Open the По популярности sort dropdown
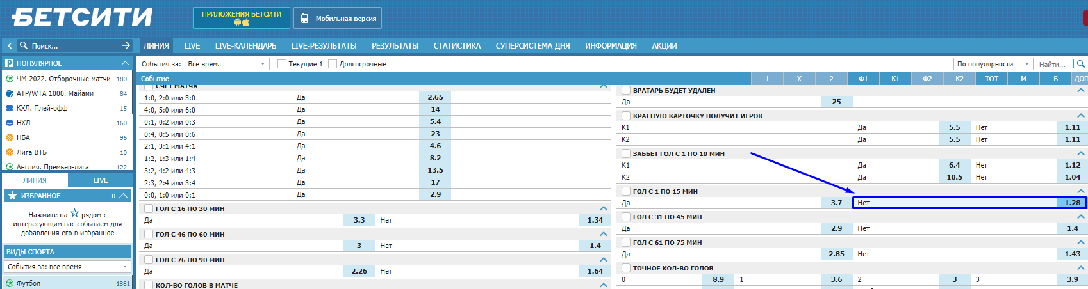The height and width of the screenshot is (289, 1088). (993, 64)
